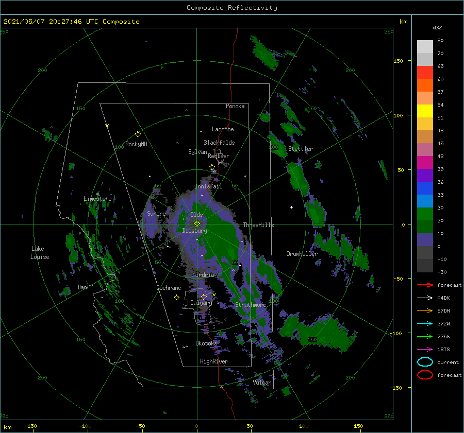464x433 pixels.
Task: Click the Olds town label
Action: coord(196,215)
